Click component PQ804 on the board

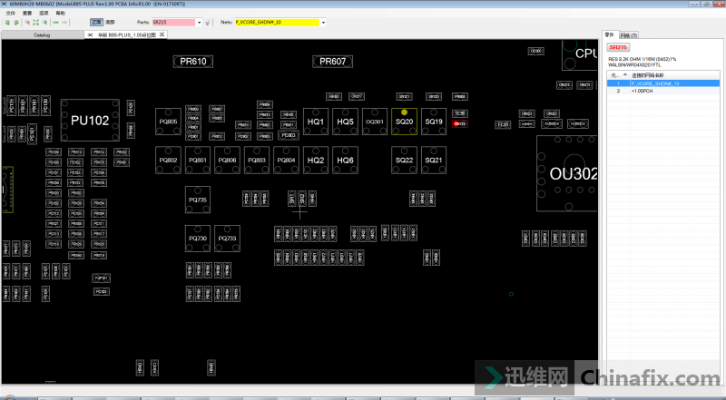(x=286, y=161)
